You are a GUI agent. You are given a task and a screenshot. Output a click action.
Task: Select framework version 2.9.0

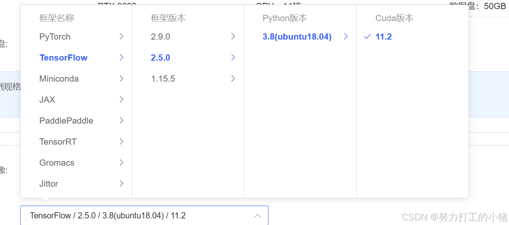click(160, 37)
